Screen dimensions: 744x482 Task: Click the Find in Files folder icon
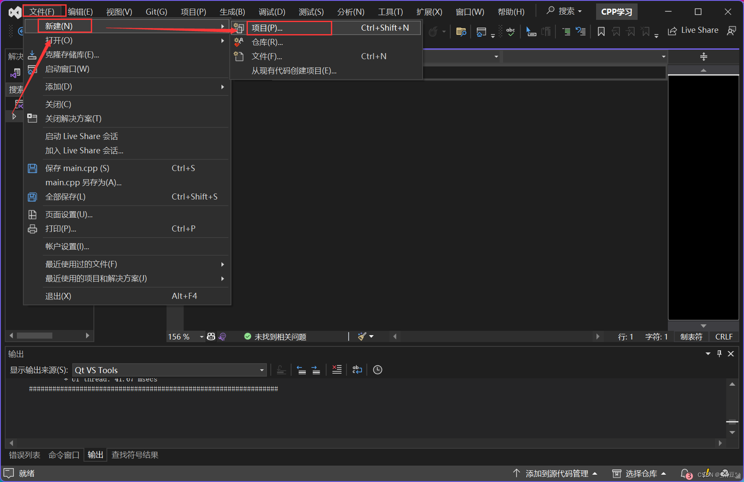click(461, 32)
